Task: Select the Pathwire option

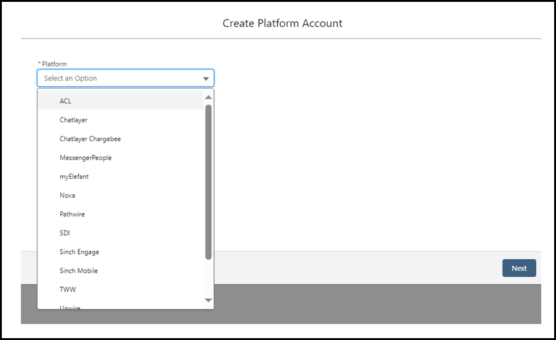Action: (x=121, y=214)
